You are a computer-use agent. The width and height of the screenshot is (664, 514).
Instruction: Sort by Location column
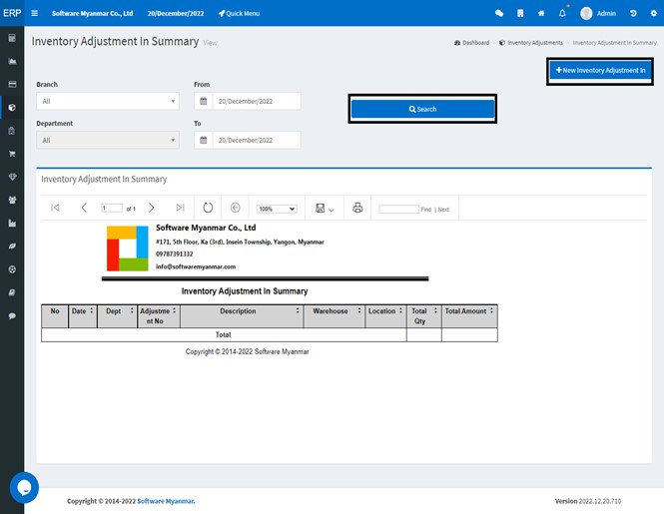(x=400, y=310)
